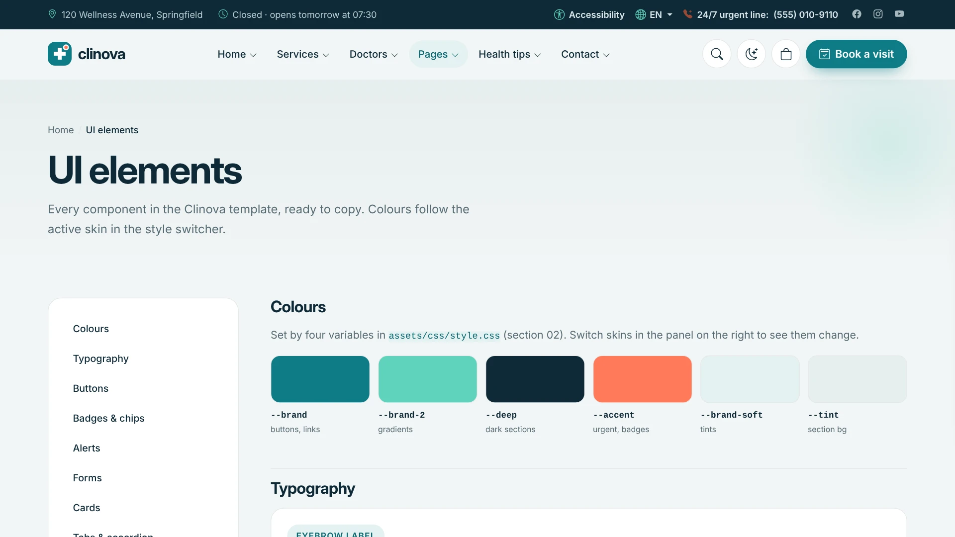Open the search icon button
Screen dimensions: 955x537
(x=717, y=54)
